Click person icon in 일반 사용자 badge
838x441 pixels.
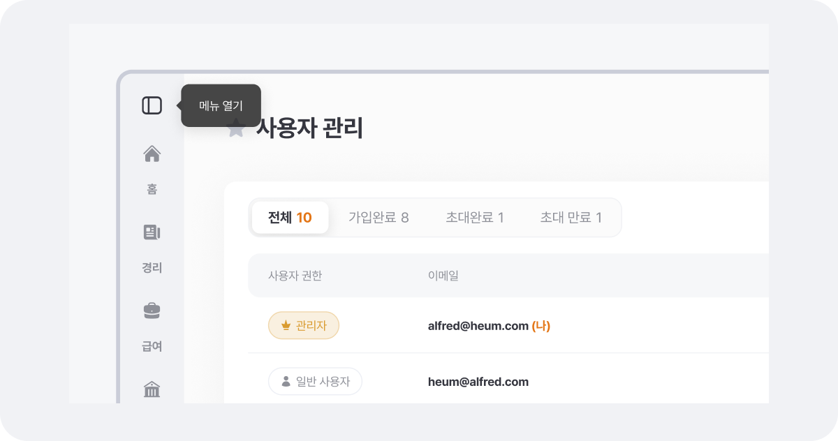tap(286, 382)
